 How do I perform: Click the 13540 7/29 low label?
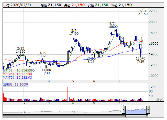[x=141, y=60]
